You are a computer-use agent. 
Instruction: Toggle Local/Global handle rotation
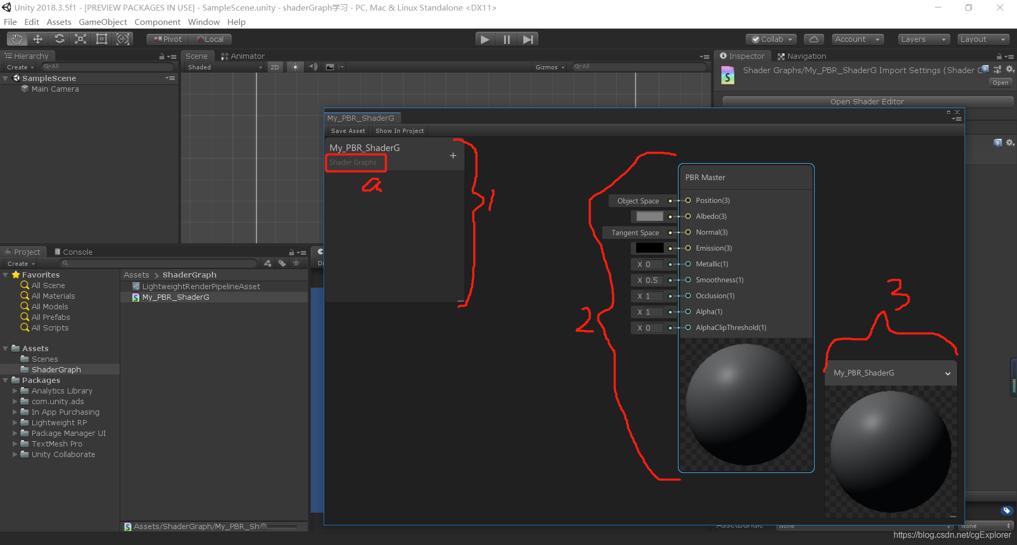[210, 39]
